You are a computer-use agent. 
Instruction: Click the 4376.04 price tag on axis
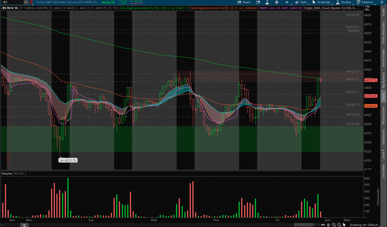[x=371, y=96]
